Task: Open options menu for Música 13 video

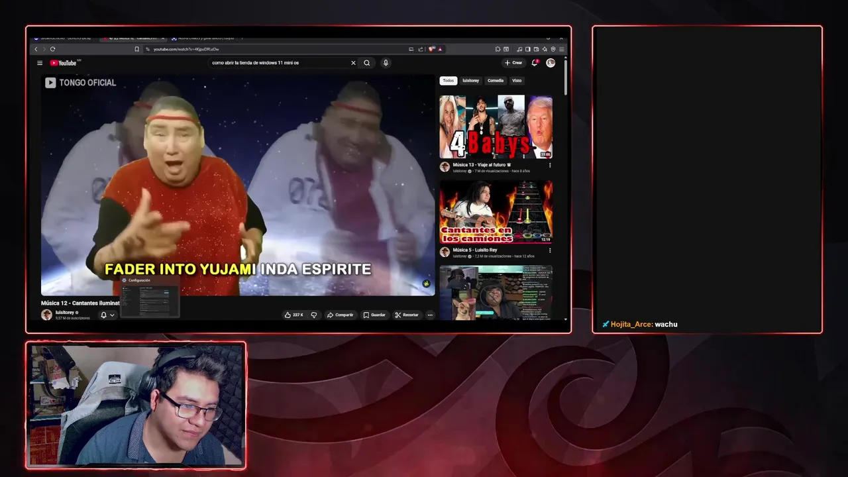Action: click(550, 166)
